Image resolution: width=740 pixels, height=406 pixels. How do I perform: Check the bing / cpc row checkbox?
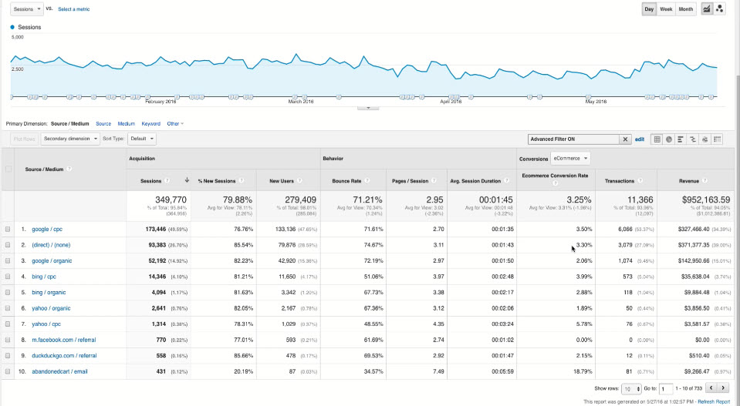click(x=8, y=276)
